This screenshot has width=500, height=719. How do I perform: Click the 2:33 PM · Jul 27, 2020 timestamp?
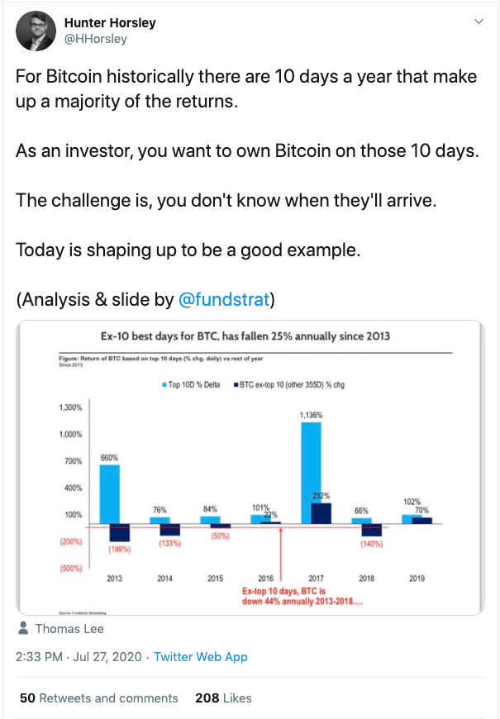[79, 657]
